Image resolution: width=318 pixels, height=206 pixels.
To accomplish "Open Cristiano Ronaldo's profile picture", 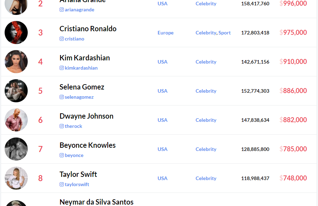I will (16, 32).
